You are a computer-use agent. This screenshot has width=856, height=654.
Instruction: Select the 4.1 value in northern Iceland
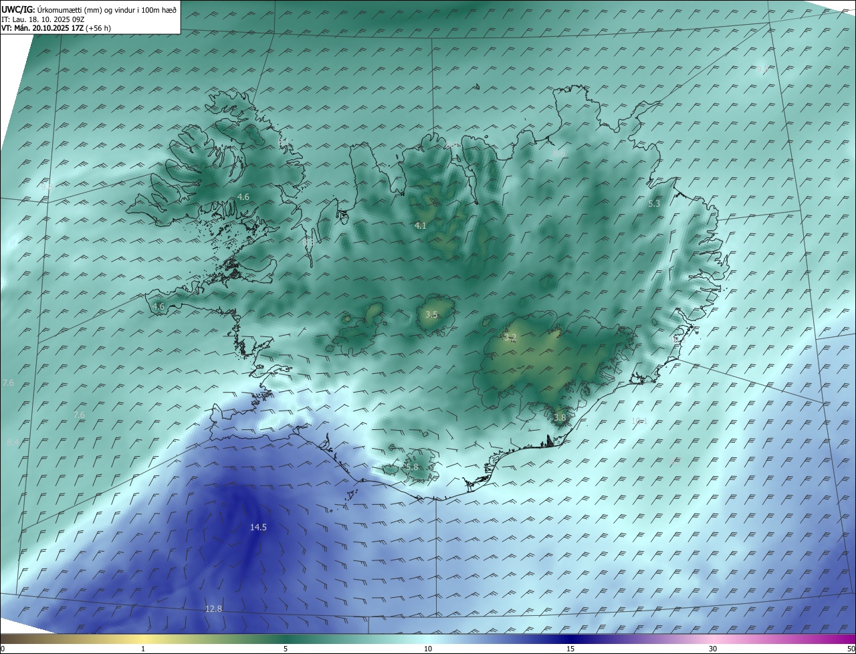coord(420,226)
